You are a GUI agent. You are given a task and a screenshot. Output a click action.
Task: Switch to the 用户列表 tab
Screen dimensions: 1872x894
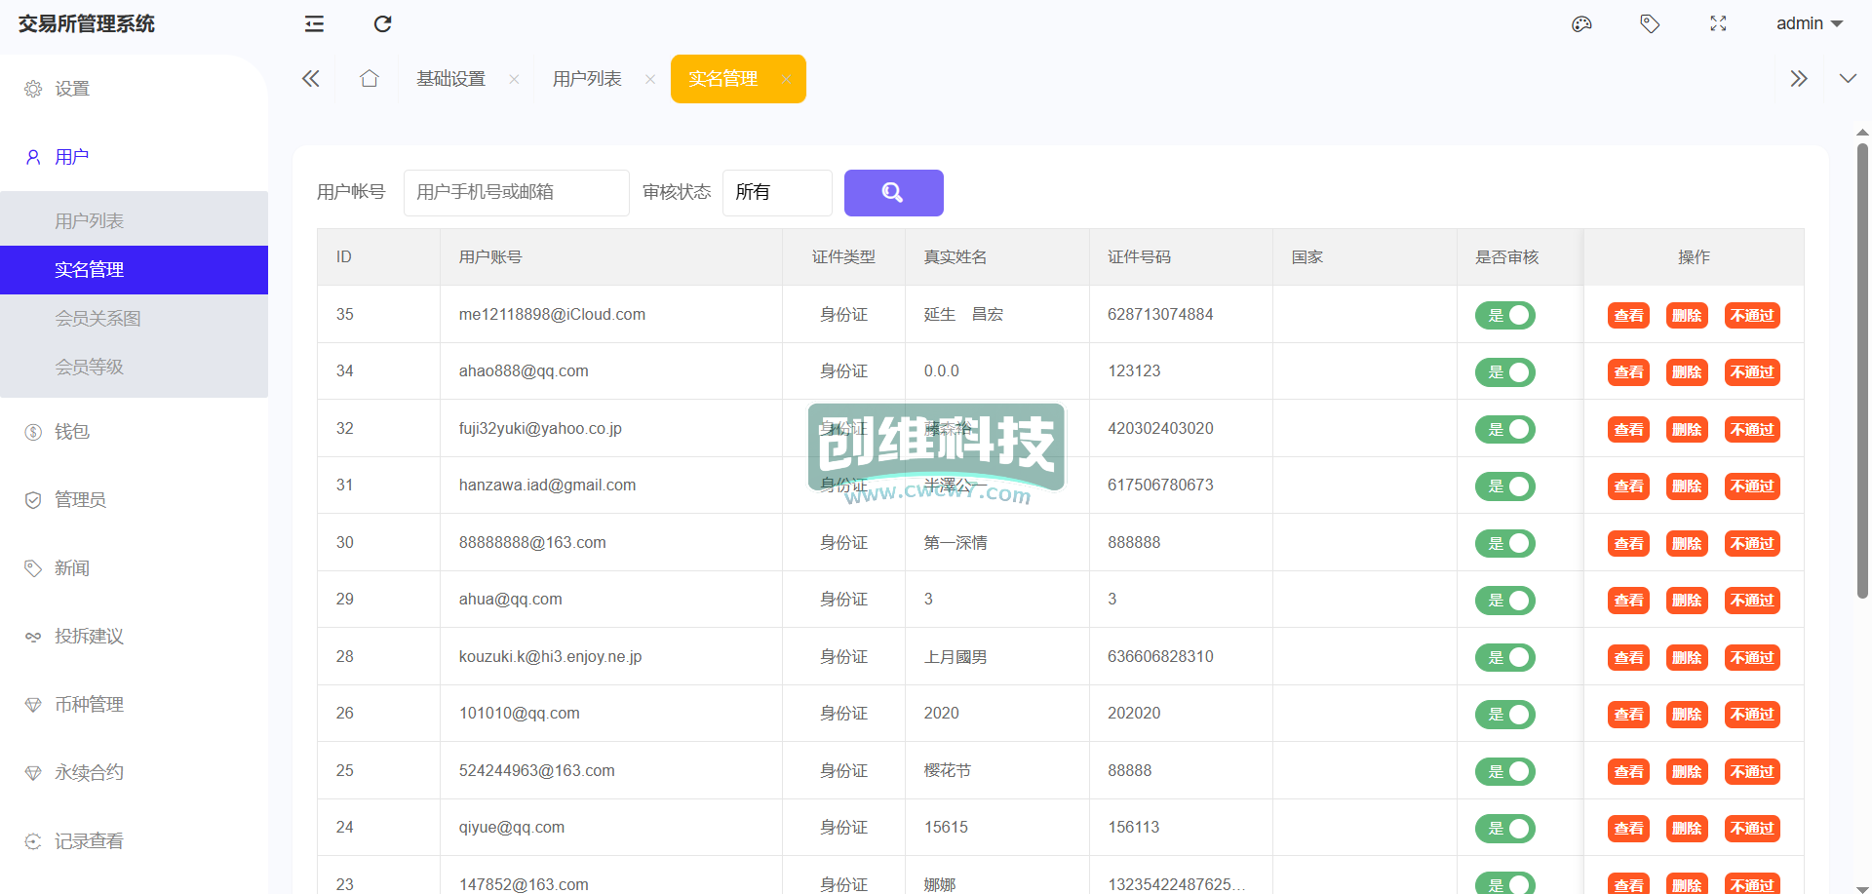click(587, 79)
